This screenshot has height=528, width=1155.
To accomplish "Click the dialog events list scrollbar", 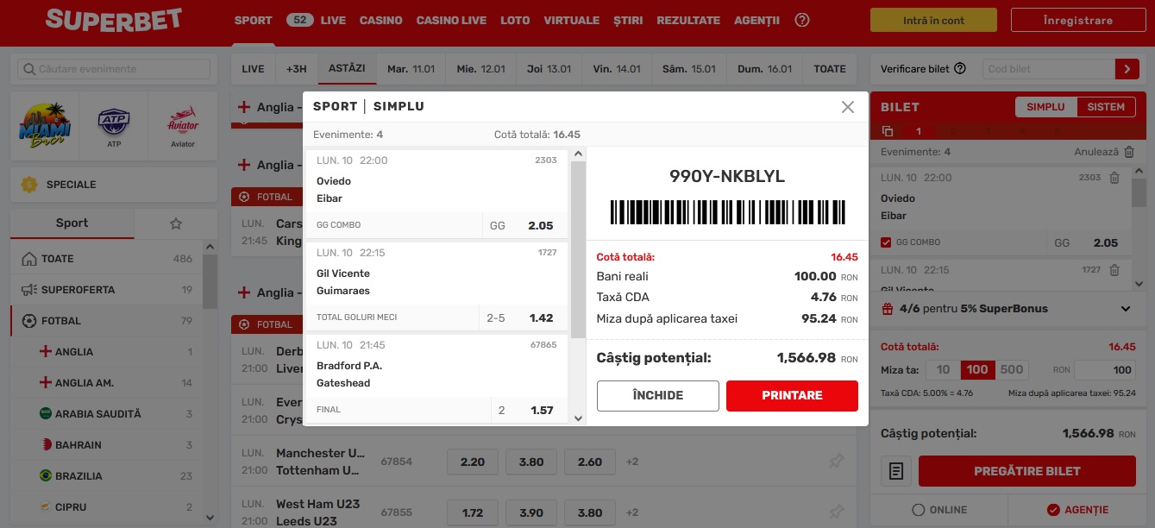I will [x=578, y=248].
